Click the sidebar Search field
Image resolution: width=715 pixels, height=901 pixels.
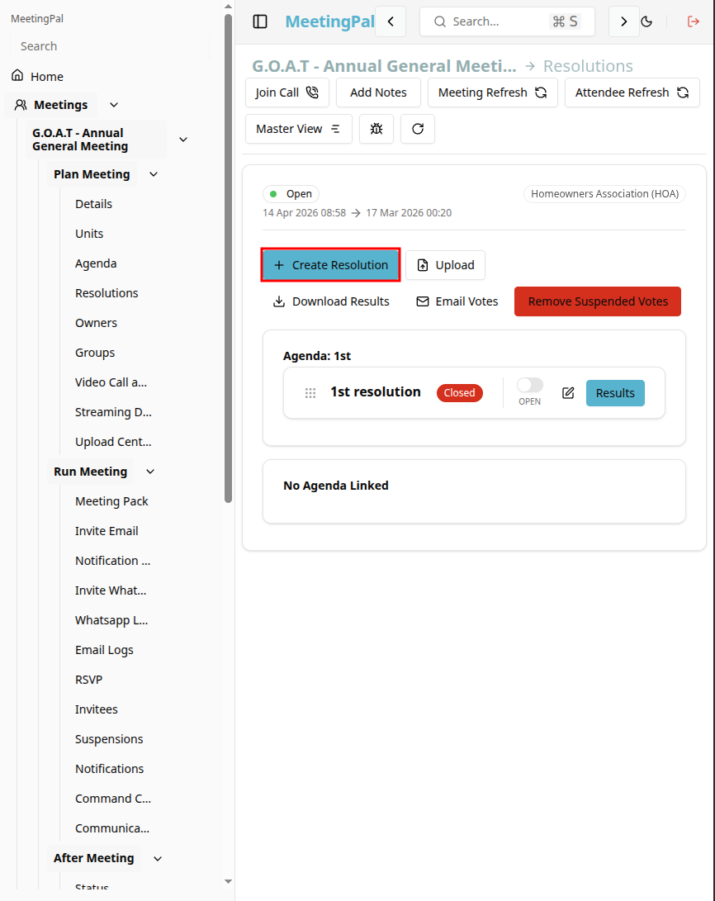coord(110,46)
